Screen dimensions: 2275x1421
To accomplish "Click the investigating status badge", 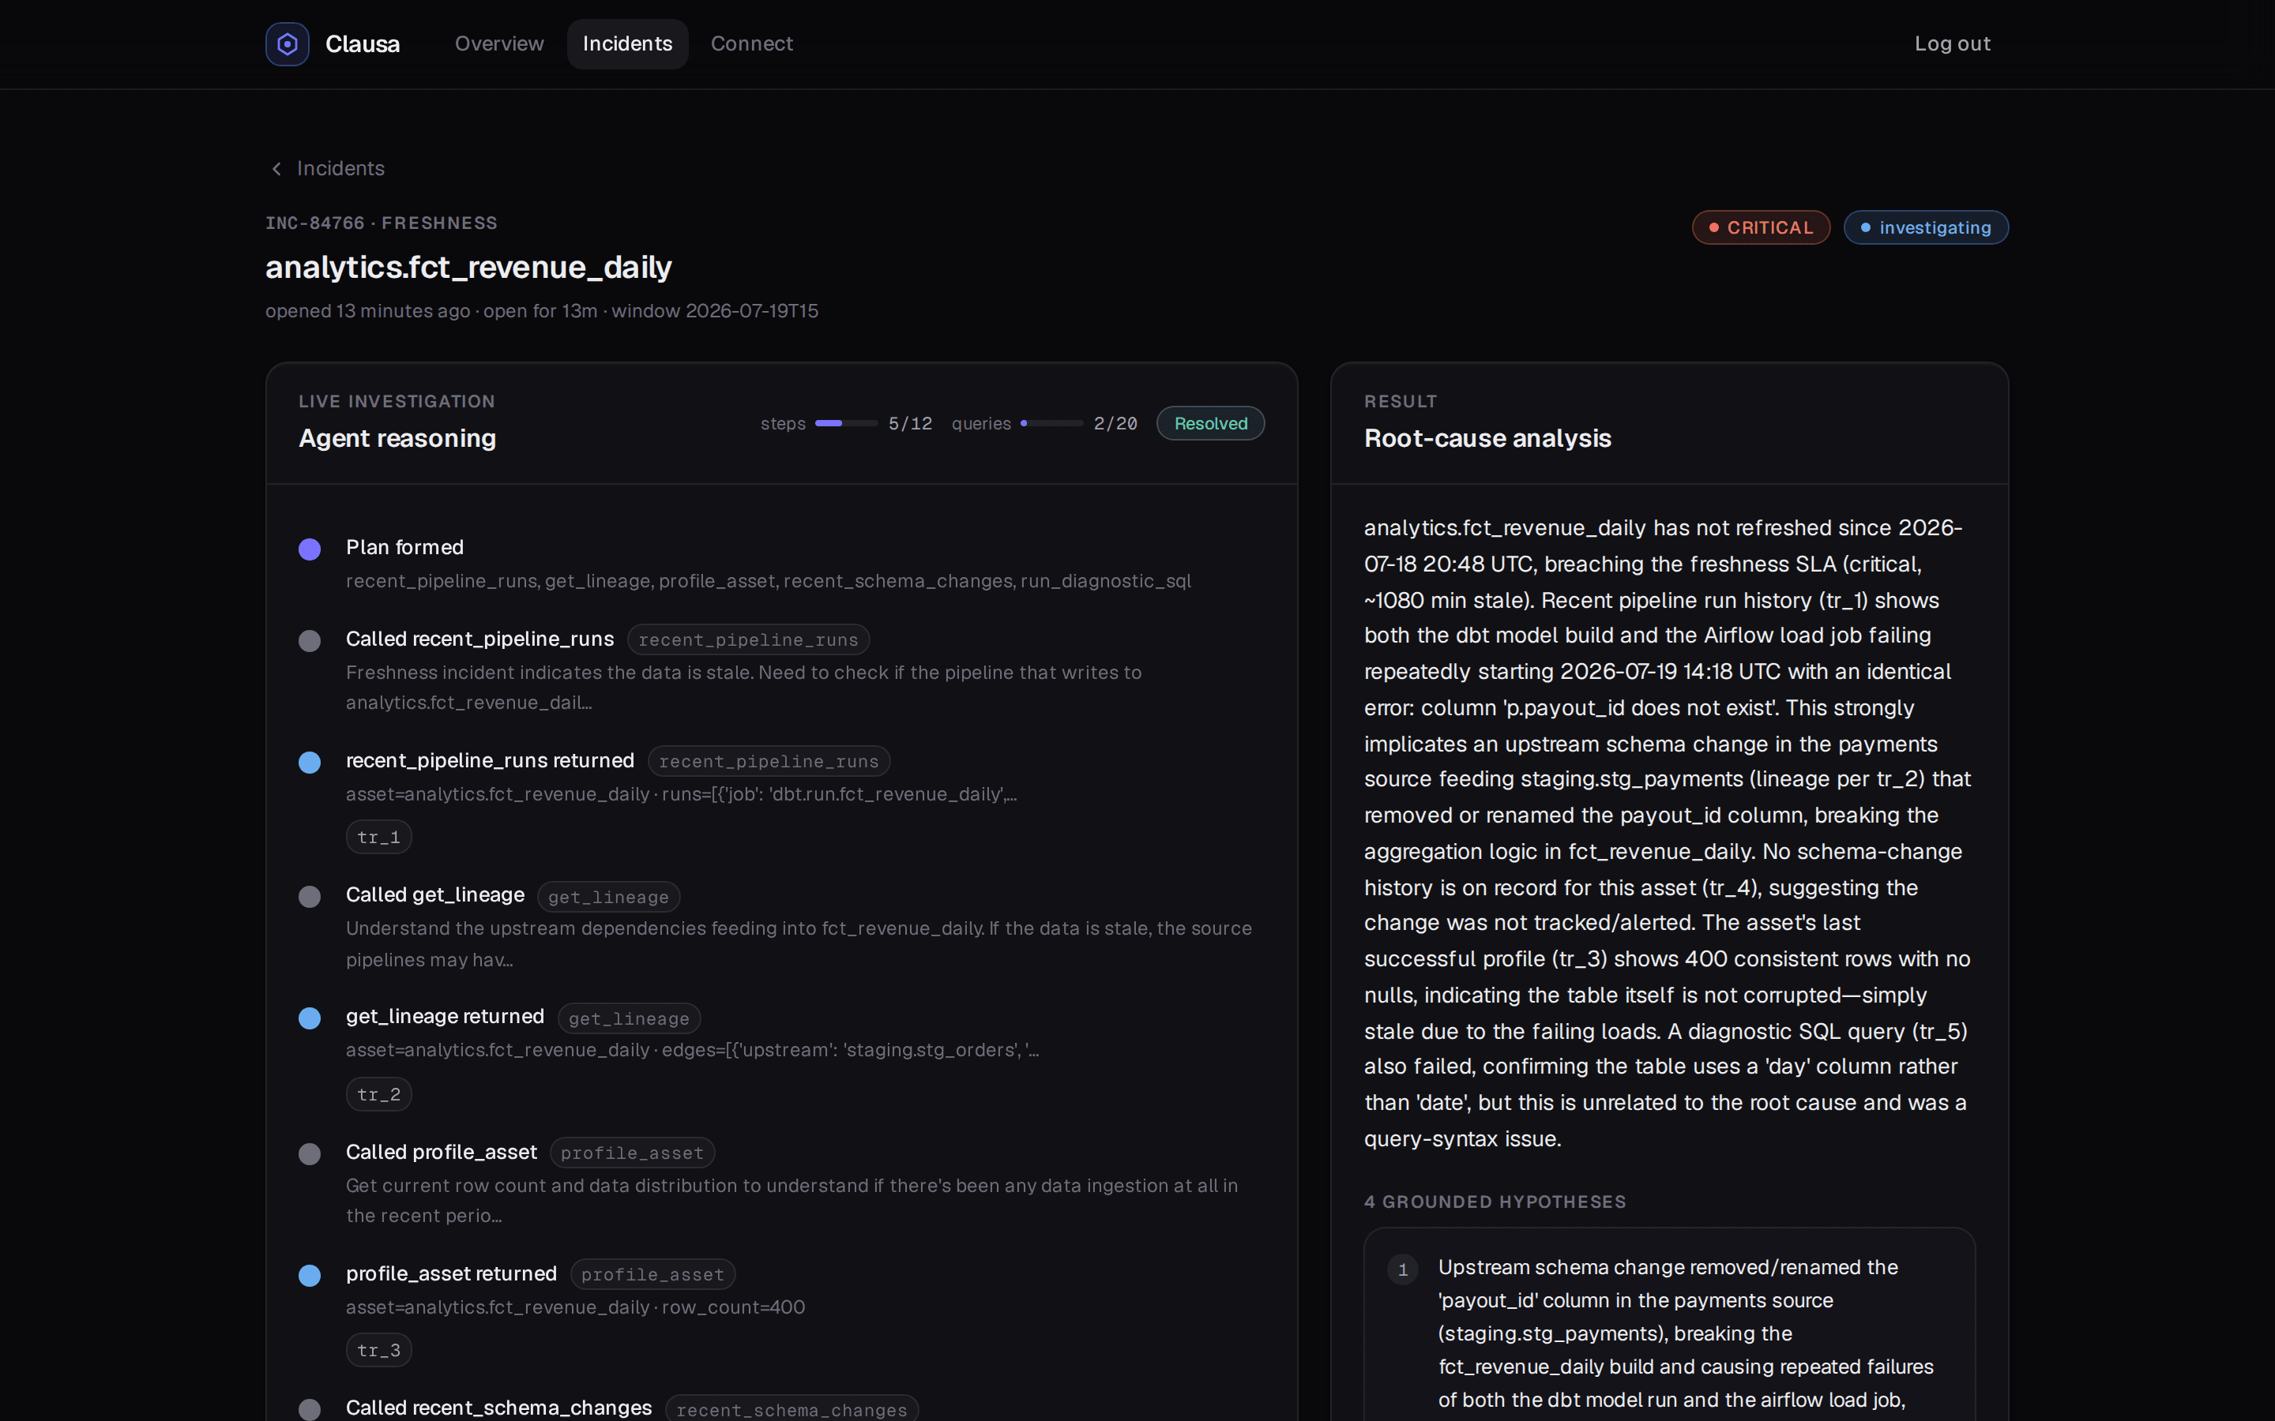I will click(x=1925, y=227).
